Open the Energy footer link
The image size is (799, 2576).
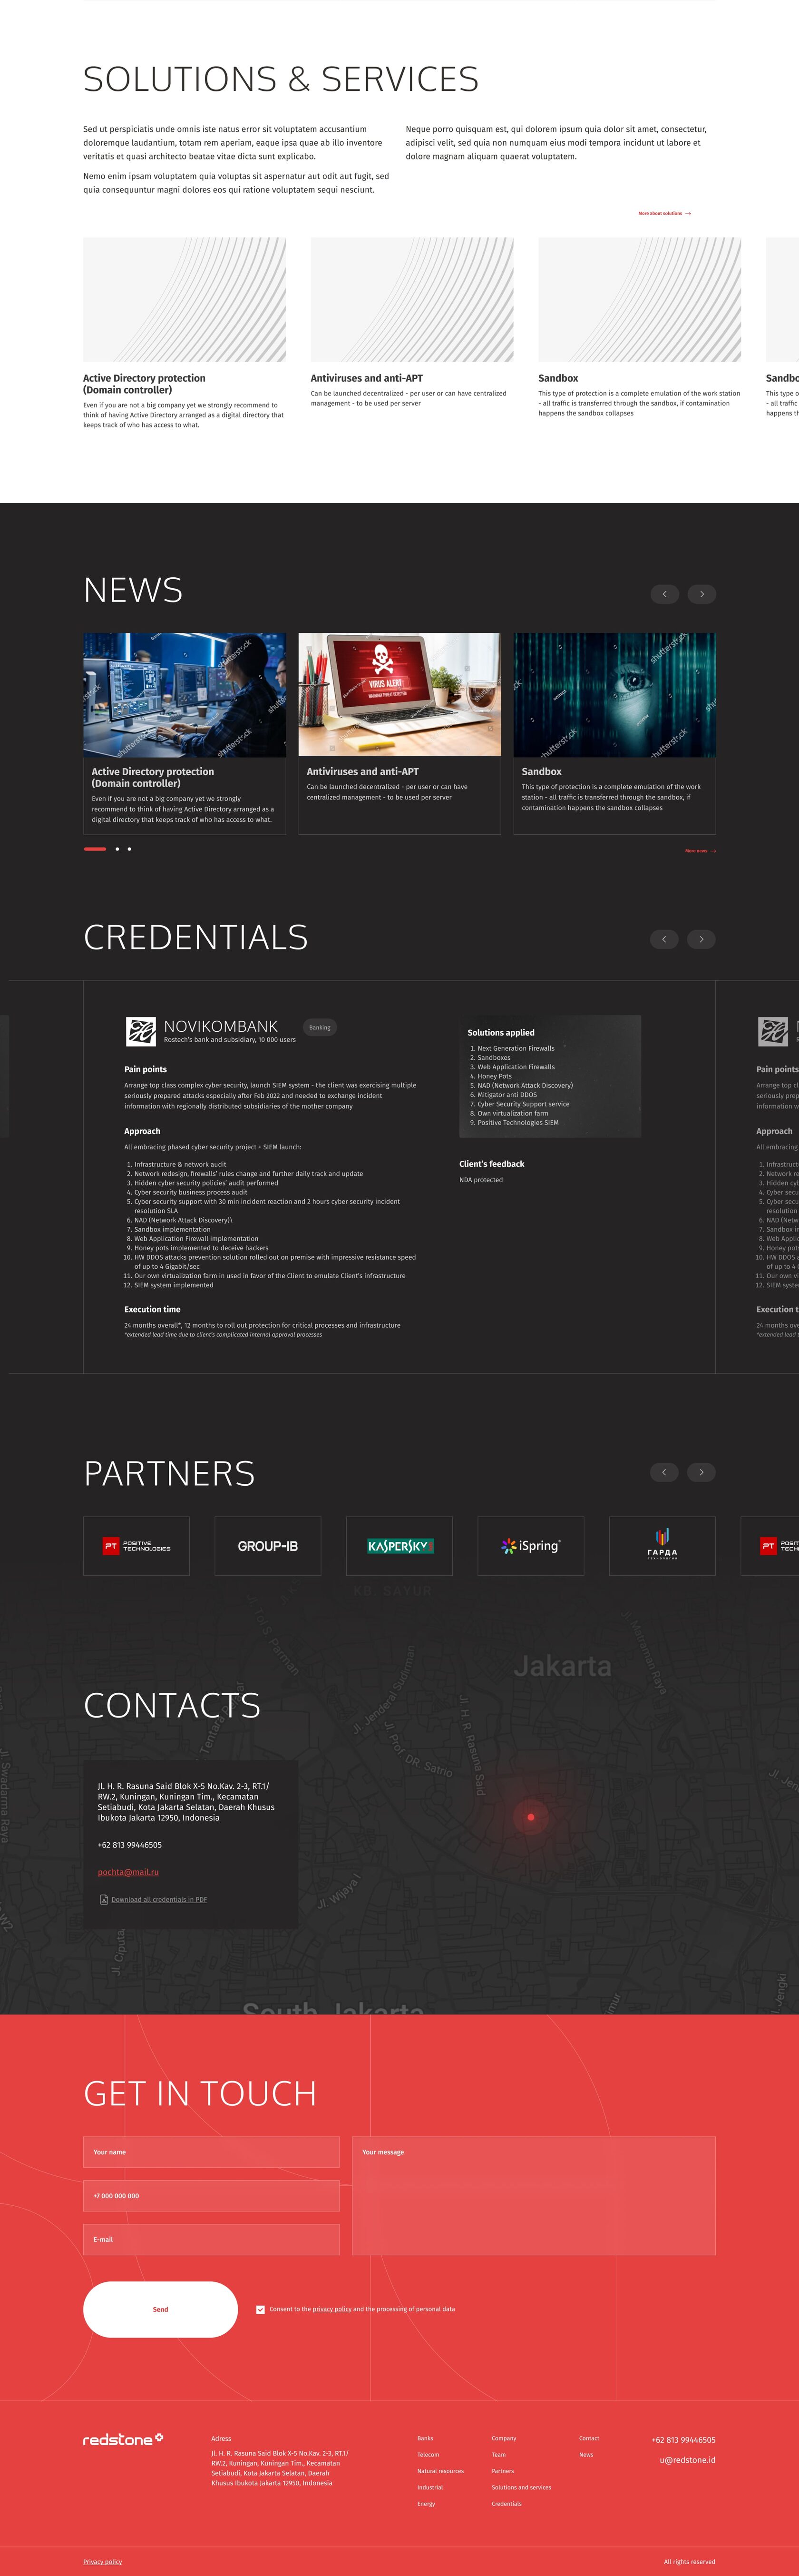[x=426, y=2504]
